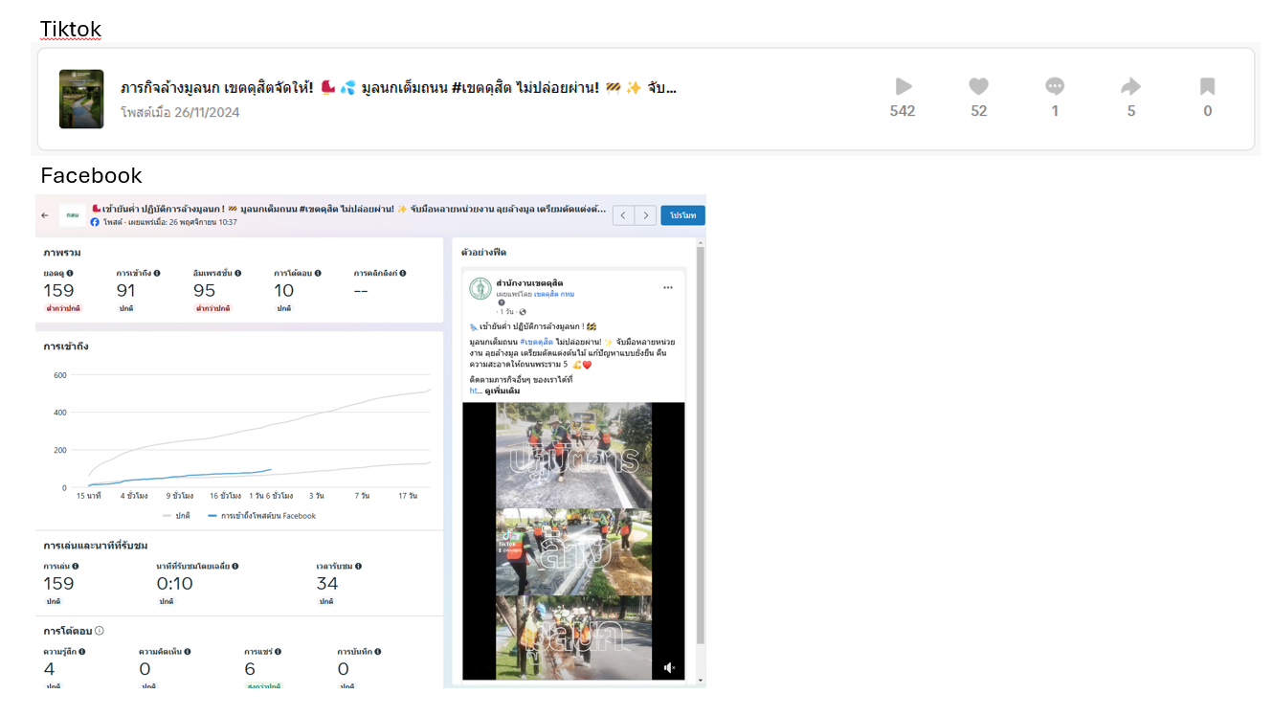Show info for the ความคิดเห็น metric
The image size is (1273, 716).
(188, 652)
